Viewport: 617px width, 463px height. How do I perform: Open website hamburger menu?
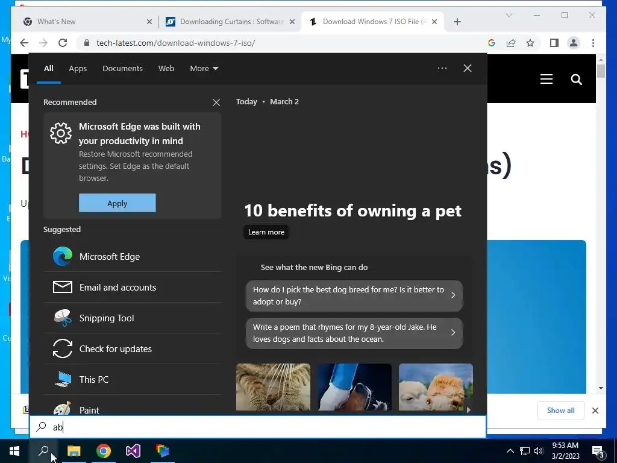point(546,79)
